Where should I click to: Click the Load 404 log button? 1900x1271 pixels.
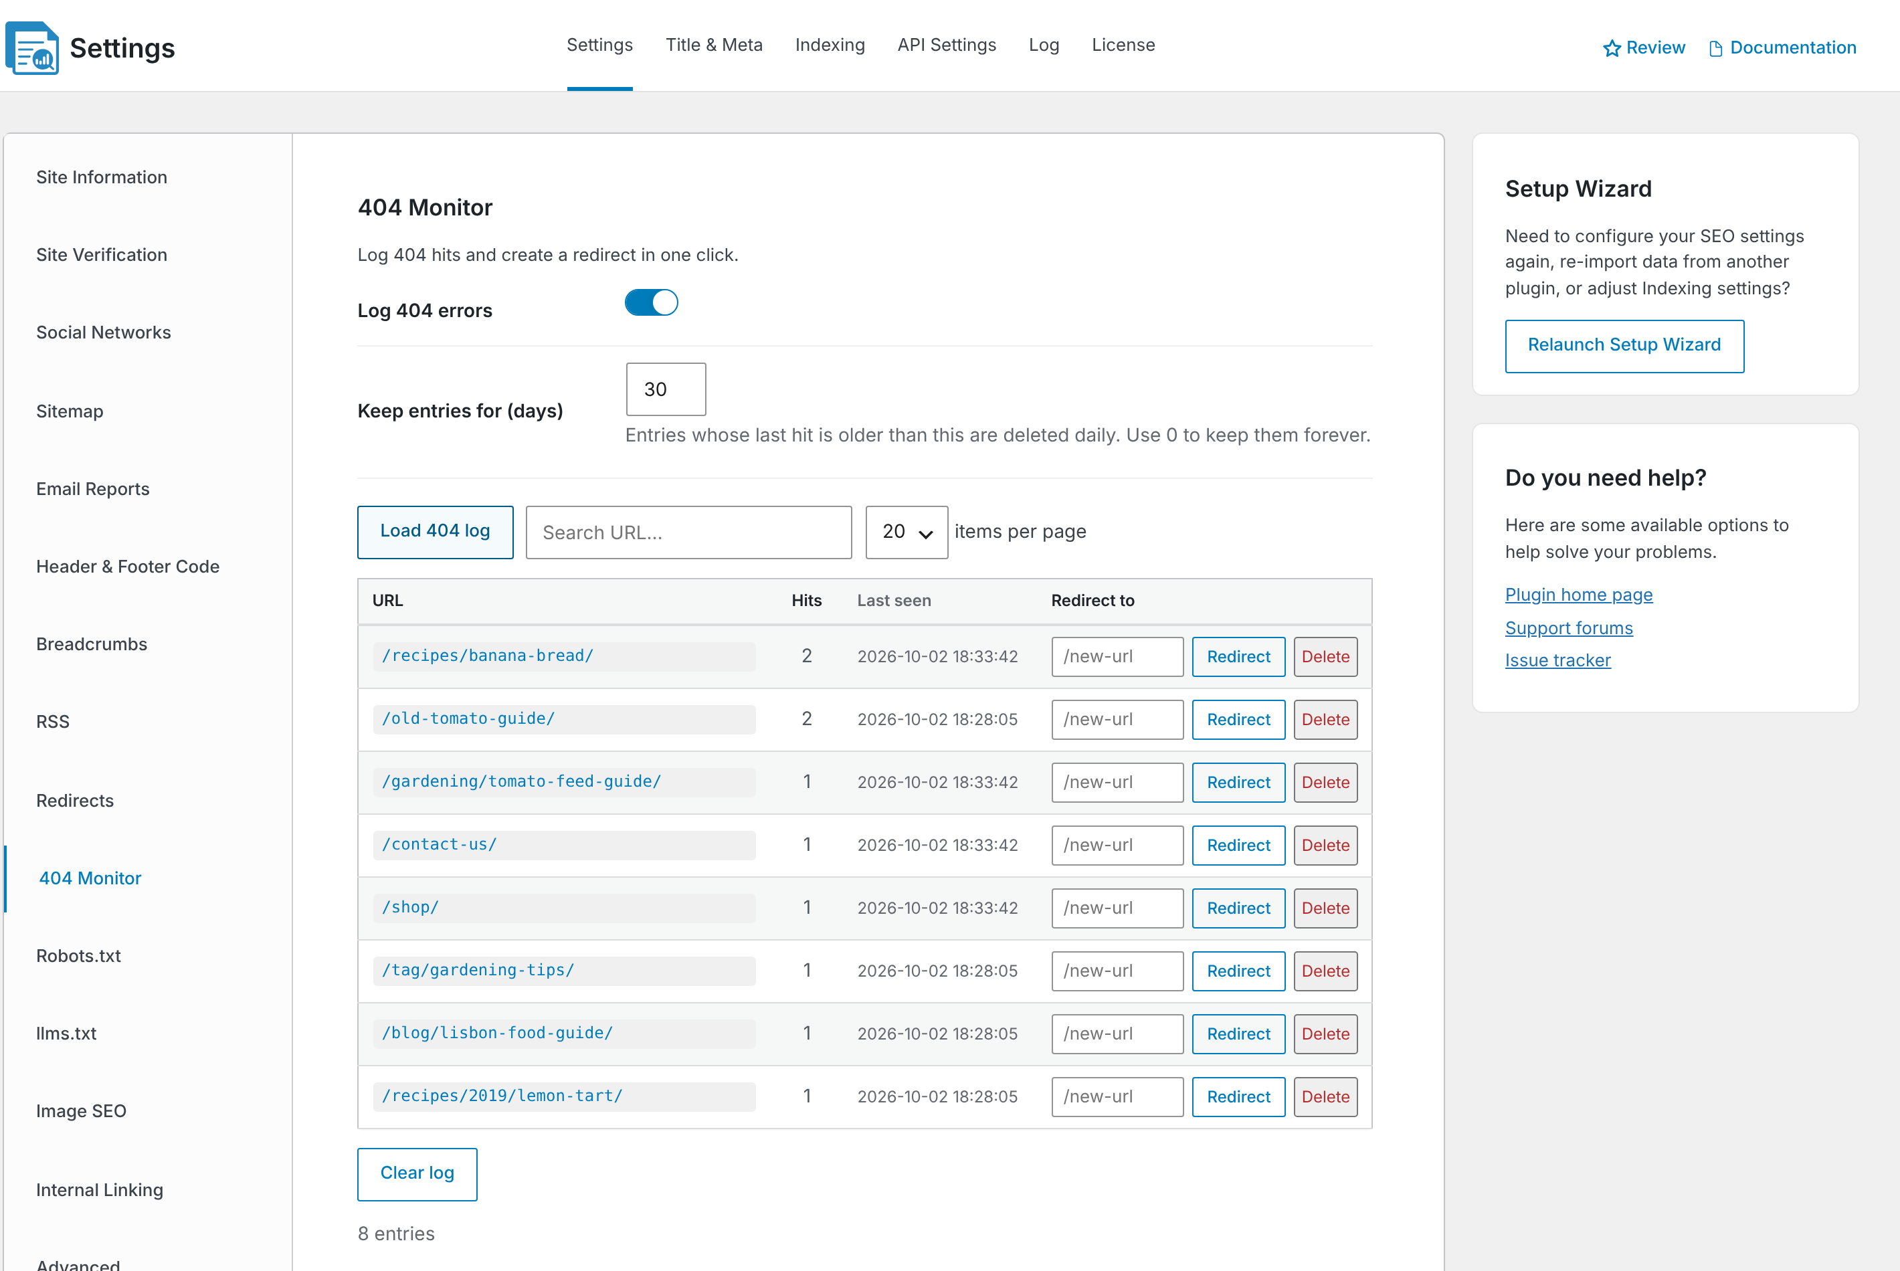click(x=436, y=532)
